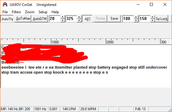Image resolution: width=172 pixels, height=112 pixels.
Task: Open the Setup menu
Action: (43, 12)
